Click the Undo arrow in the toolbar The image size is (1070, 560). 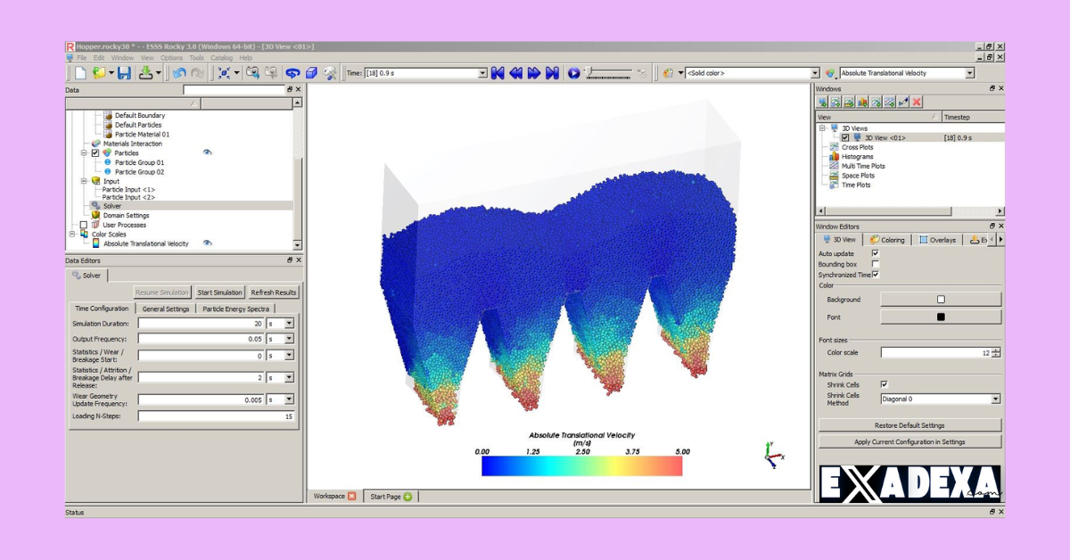click(x=180, y=73)
